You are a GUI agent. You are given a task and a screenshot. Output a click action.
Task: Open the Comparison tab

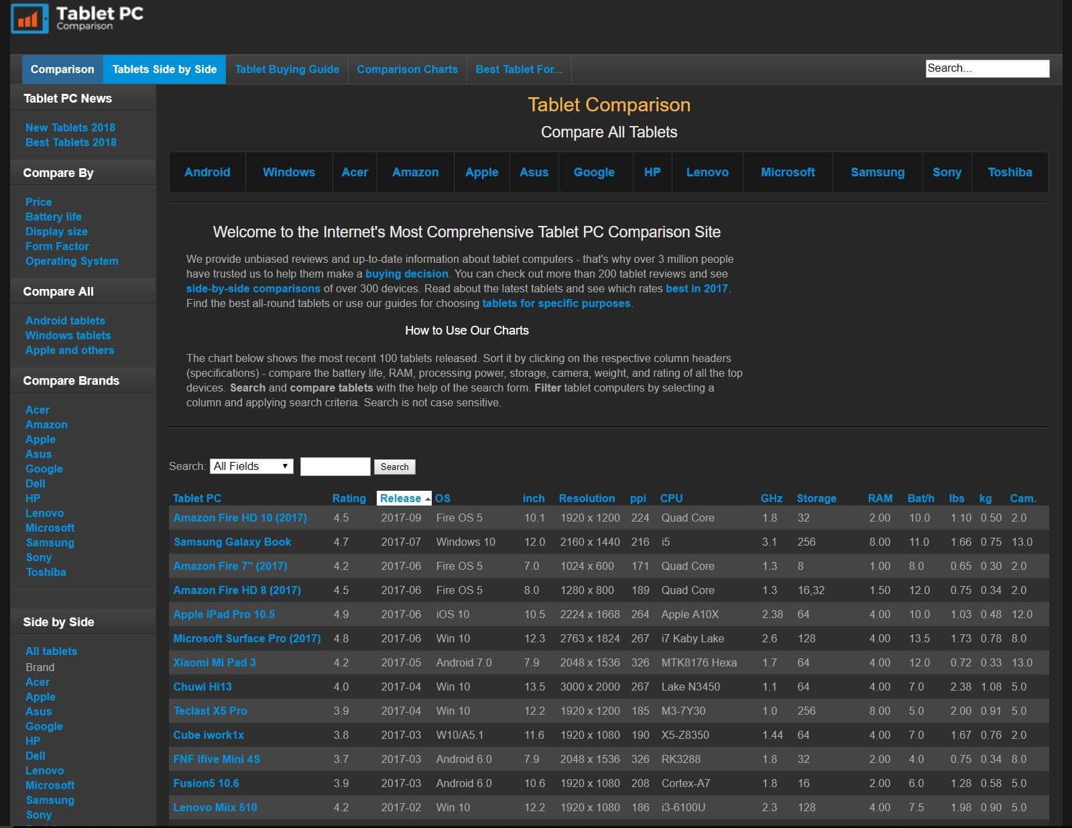[x=62, y=69]
